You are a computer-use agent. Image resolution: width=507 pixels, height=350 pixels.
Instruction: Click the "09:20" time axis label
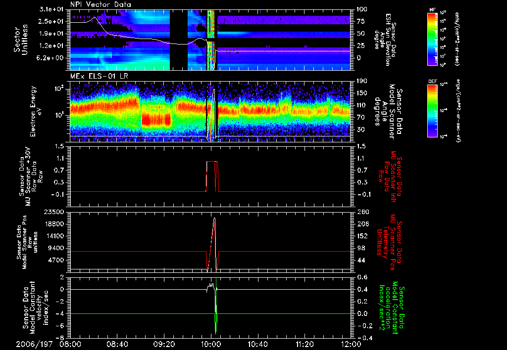(x=164, y=345)
